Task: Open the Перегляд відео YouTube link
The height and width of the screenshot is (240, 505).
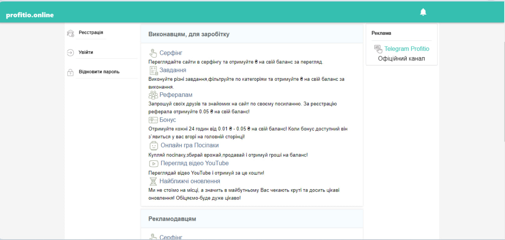Action: [195, 163]
